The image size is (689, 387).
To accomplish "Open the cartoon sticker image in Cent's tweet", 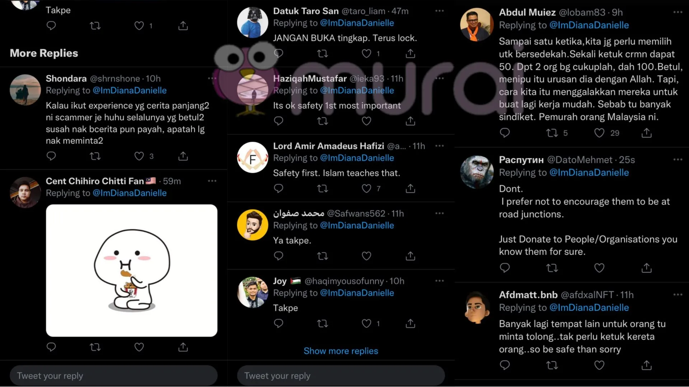I will tap(132, 271).
